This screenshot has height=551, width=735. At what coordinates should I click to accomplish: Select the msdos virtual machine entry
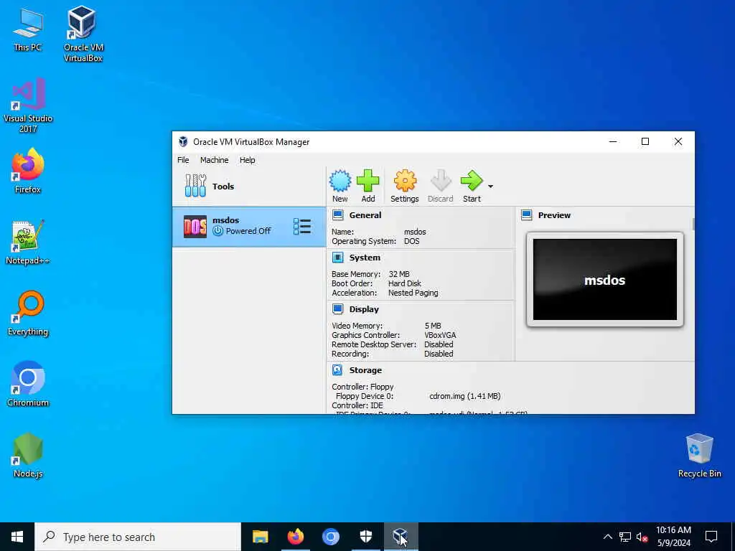[249, 227]
